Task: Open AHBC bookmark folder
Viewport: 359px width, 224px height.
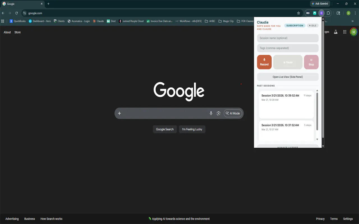Action: coord(210,21)
